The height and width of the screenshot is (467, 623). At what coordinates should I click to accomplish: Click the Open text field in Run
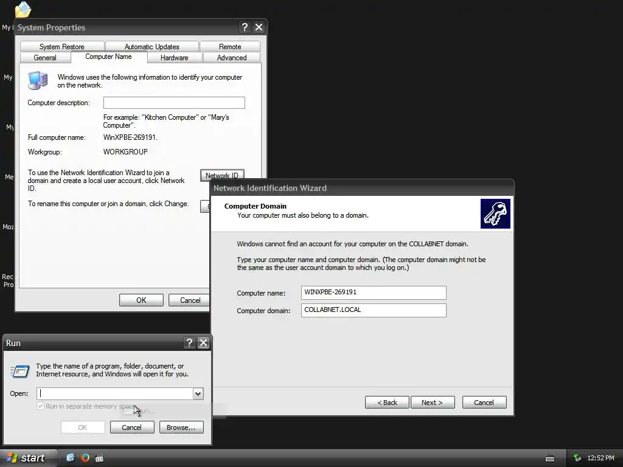[x=114, y=393]
